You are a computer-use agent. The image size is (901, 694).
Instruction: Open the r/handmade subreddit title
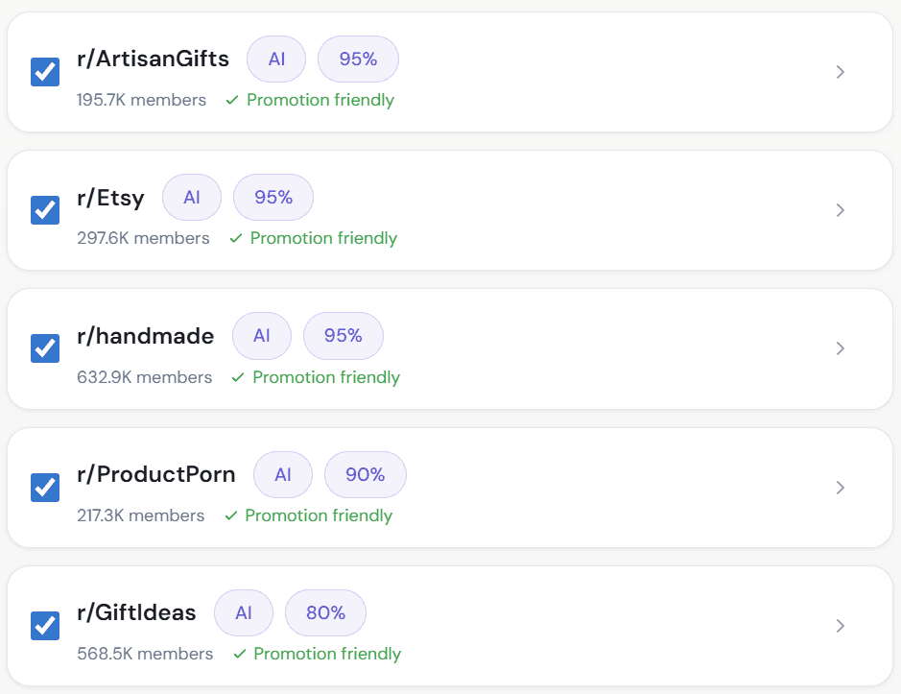145,337
